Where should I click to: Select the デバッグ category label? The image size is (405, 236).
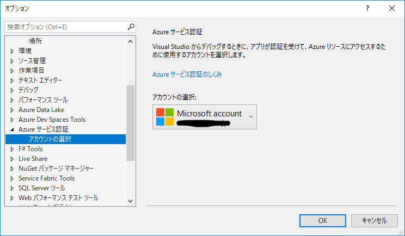click(28, 90)
